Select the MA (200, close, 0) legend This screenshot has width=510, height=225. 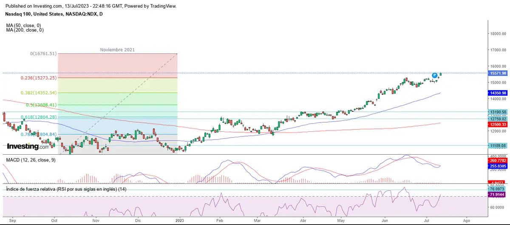pyautogui.click(x=25, y=30)
